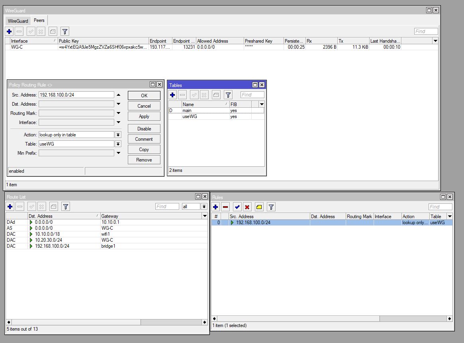The height and width of the screenshot is (343, 464).
Task: Open the Action dropdown in Policy Routing Rule
Action: point(118,134)
